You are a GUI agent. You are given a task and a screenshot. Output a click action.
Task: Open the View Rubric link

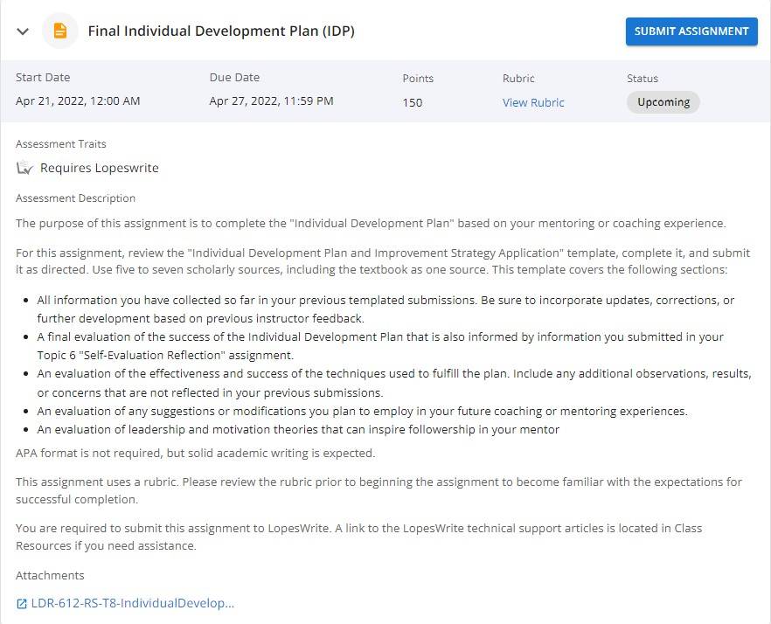coord(533,103)
